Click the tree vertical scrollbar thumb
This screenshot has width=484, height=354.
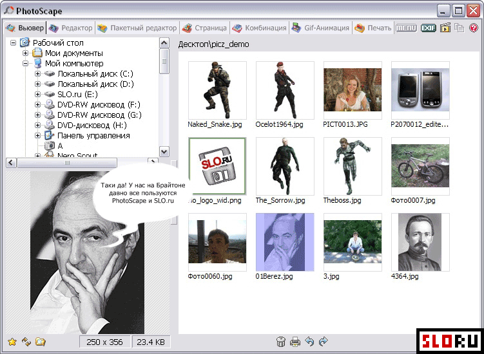(164, 61)
